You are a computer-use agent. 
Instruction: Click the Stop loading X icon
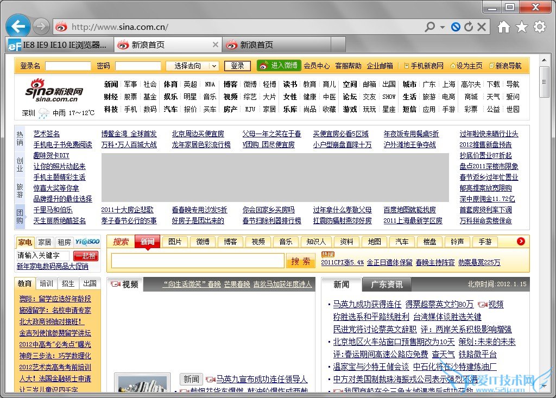coord(481,27)
